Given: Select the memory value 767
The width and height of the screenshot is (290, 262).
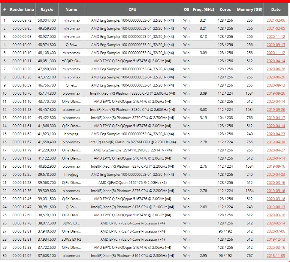Looking at the screenshot, I should (x=250, y=255).
